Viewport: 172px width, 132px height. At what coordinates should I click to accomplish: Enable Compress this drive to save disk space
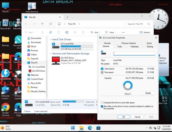click(102, 102)
